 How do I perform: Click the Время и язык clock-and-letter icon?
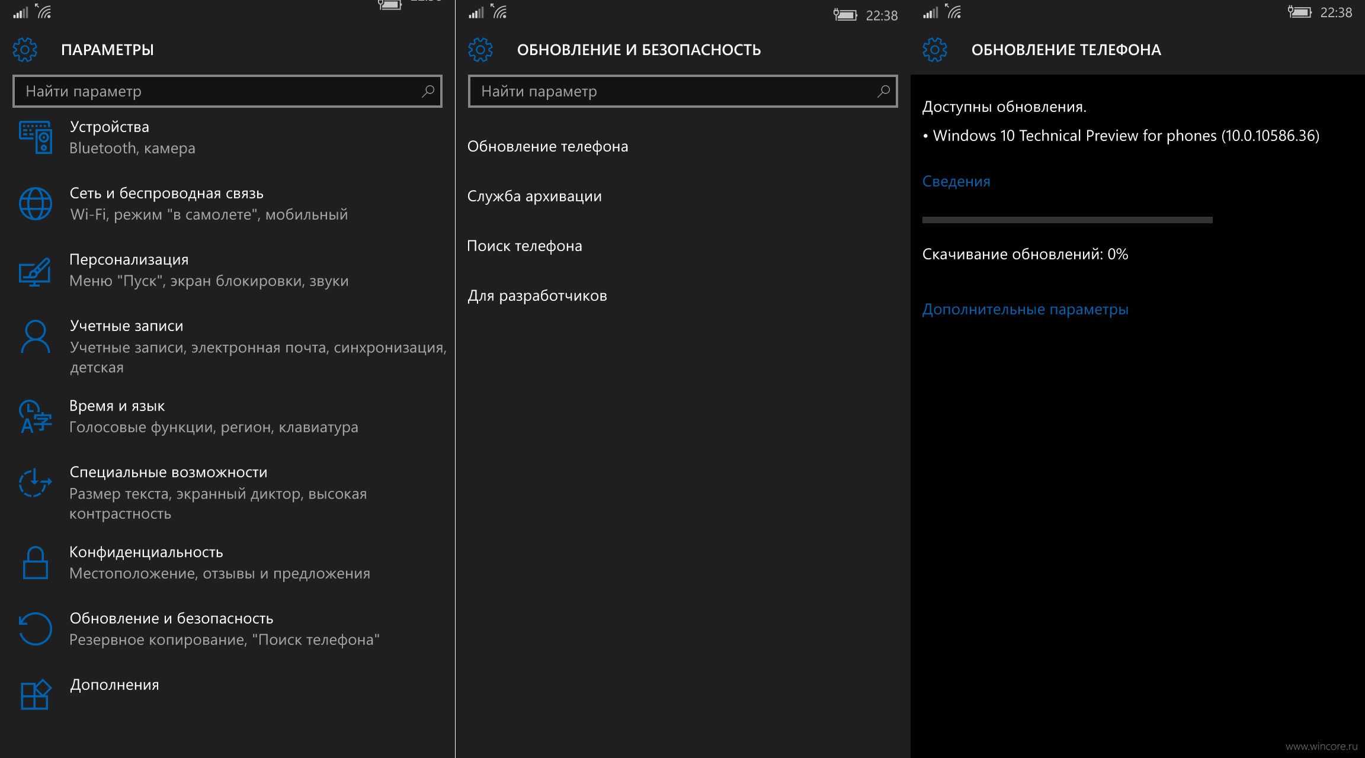pyautogui.click(x=35, y=417)
